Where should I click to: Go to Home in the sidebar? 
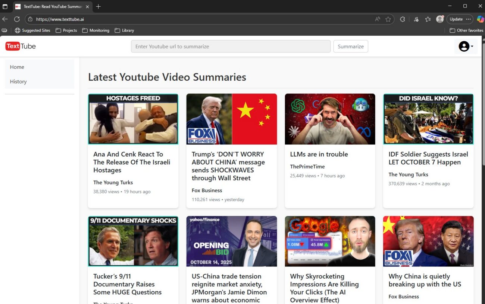pyautogui.click(x=17, y=67)
